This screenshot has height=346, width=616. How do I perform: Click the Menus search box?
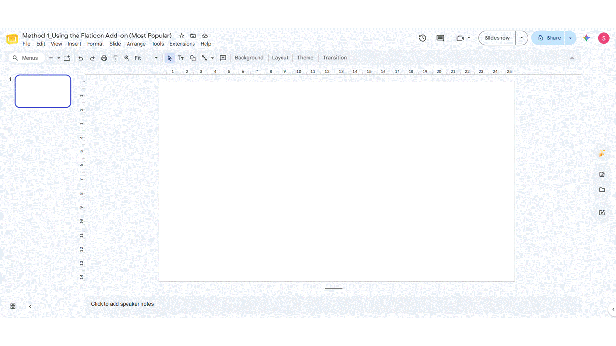coord(27,58)
